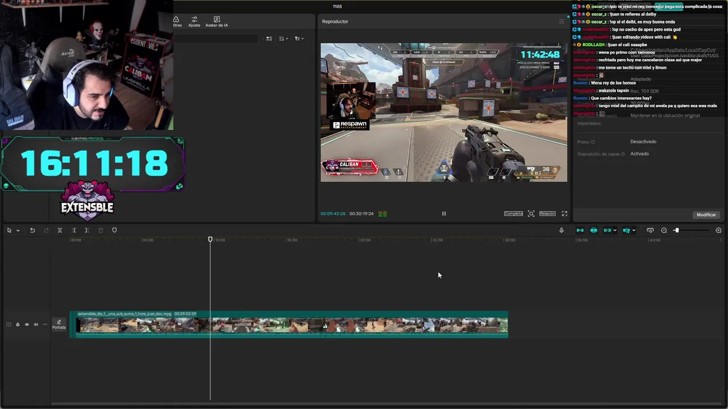The height and width of the screenshot is (409, 728).
Task: Click the 20:00 mark on timeline ruler
Action: (365, 240)
